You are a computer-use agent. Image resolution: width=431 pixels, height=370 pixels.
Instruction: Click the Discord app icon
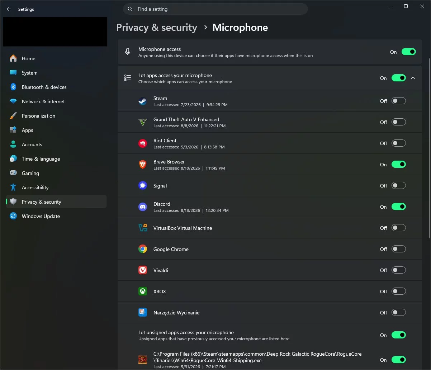coord(143,207)
